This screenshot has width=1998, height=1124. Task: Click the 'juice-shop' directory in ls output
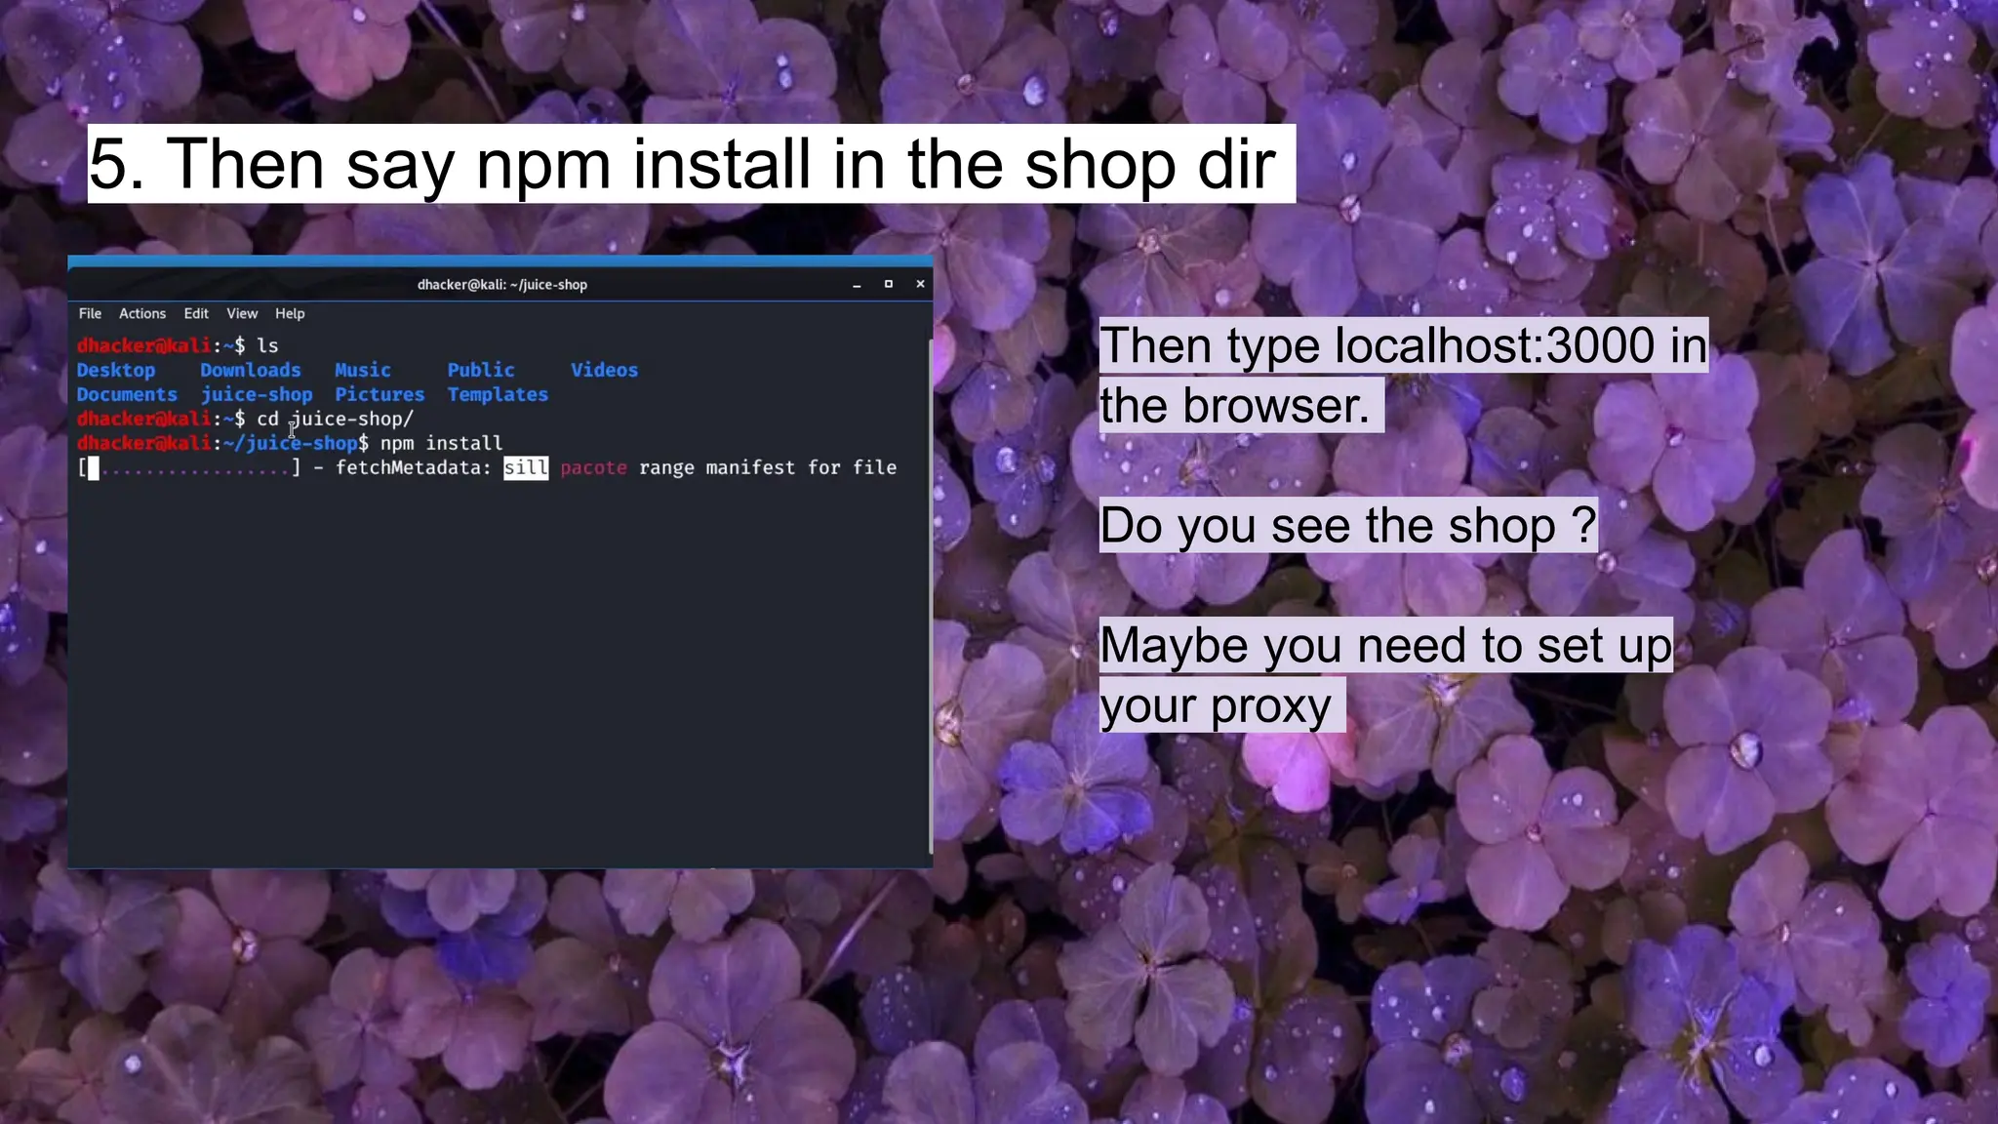pos(257,394)
